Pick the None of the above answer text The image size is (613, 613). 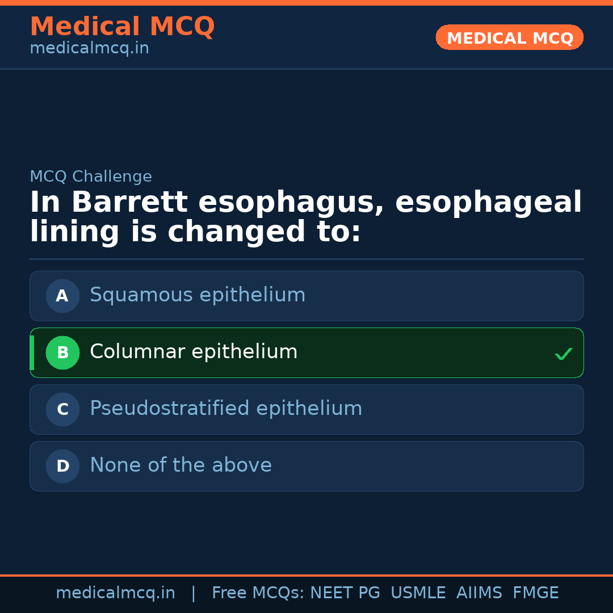pyautogui.click(x=180, y=465)
